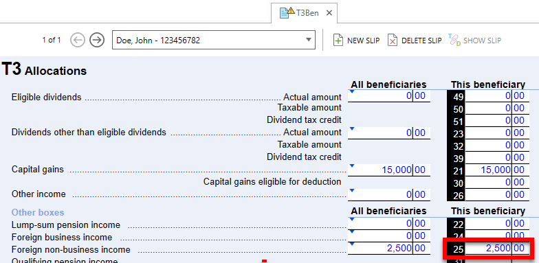
Task: Edit Foreign non-business All beneficiaries 2,500 field
Action: pyautogui.click(x=389, y=248)
